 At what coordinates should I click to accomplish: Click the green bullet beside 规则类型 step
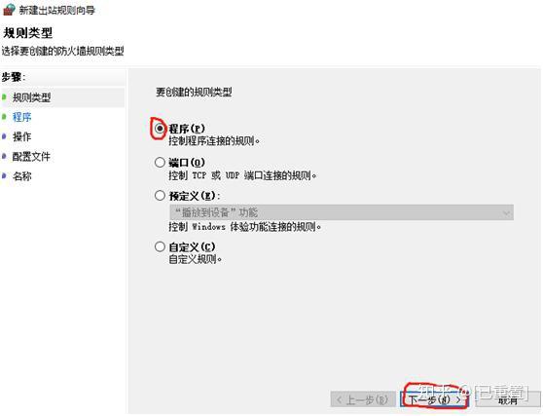[4, 97]
